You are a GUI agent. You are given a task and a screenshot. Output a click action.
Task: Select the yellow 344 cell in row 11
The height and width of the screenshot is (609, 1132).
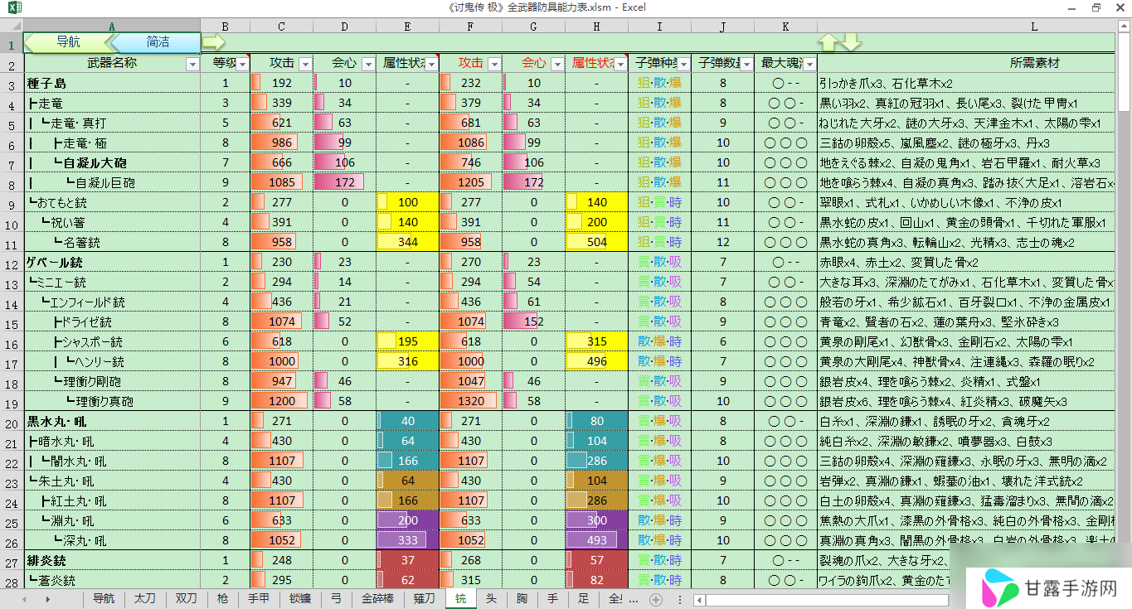coord(408,242)
